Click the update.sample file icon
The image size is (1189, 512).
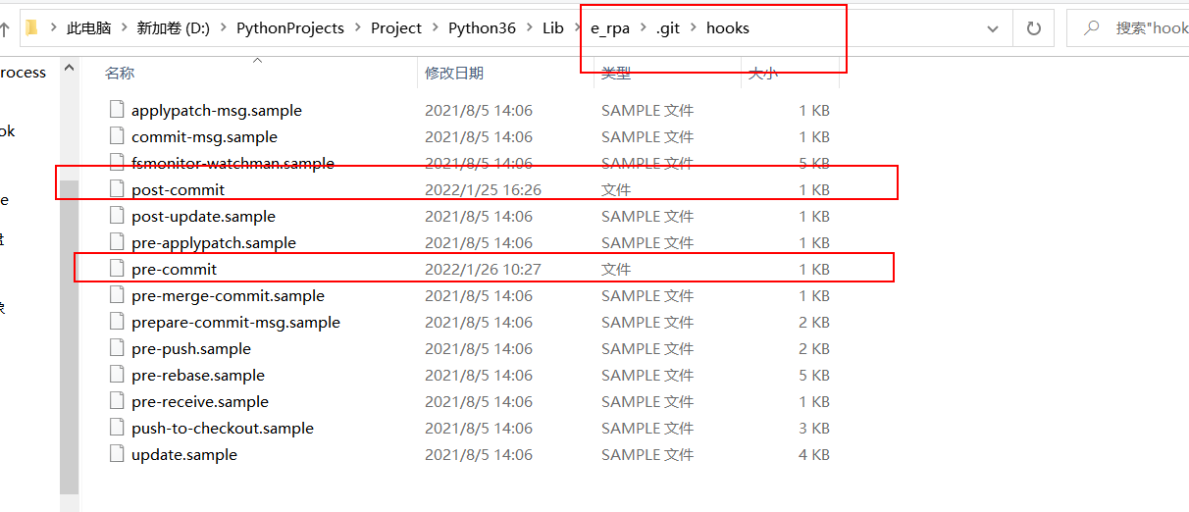pos(118,454)
